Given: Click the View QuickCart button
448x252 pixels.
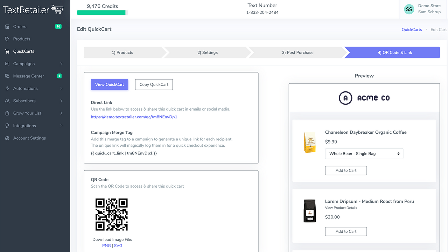Looking at the screenshot, I should pos(110,84).
